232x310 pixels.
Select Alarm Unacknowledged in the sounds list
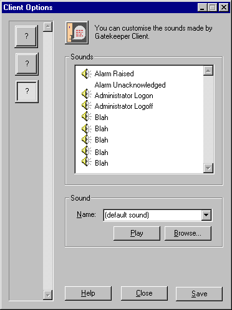[x=130, y=85]
